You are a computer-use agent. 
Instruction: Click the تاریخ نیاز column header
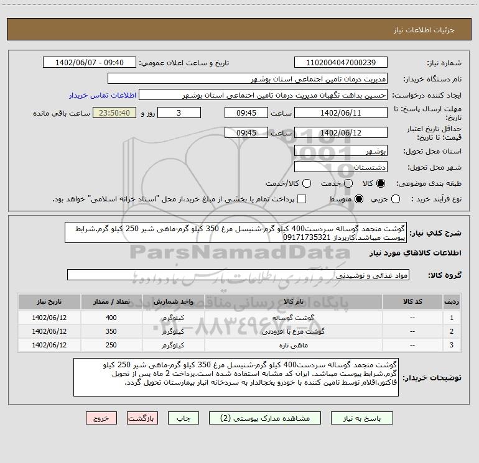pyautogui.click(x=49, y=302)
